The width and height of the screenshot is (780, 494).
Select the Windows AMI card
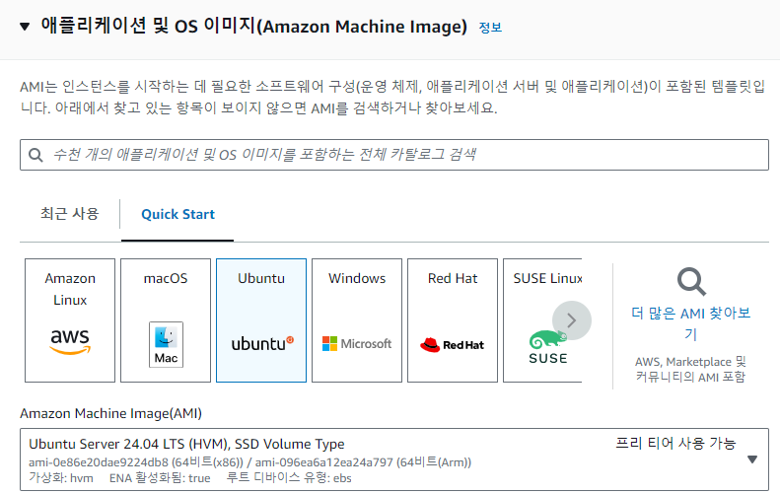[357, 320]
